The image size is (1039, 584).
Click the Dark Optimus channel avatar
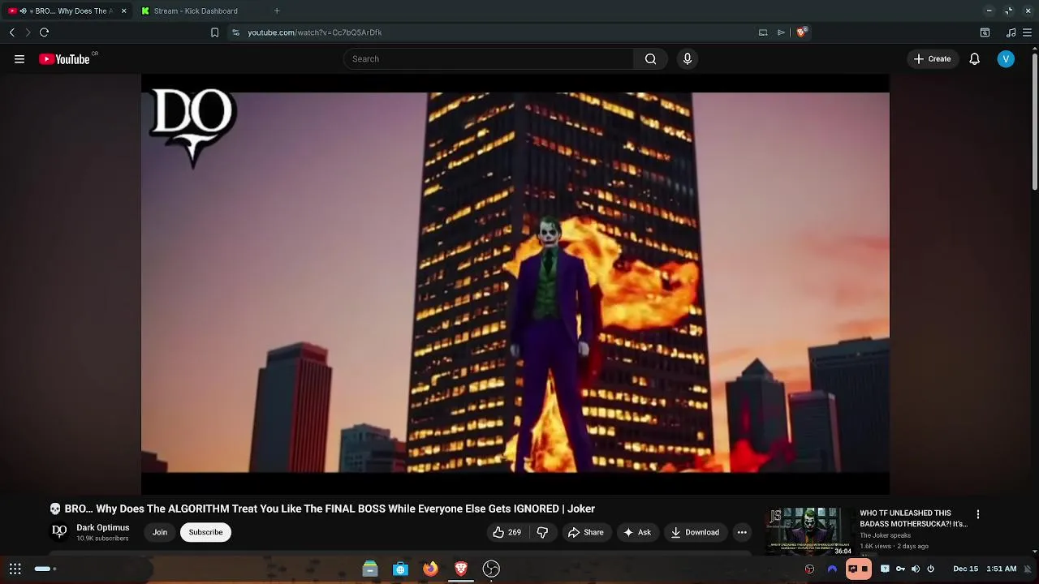click(59, 531)
